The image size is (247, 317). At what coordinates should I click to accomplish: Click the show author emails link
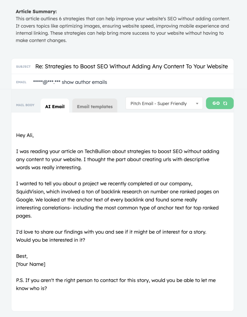[84, 82]
